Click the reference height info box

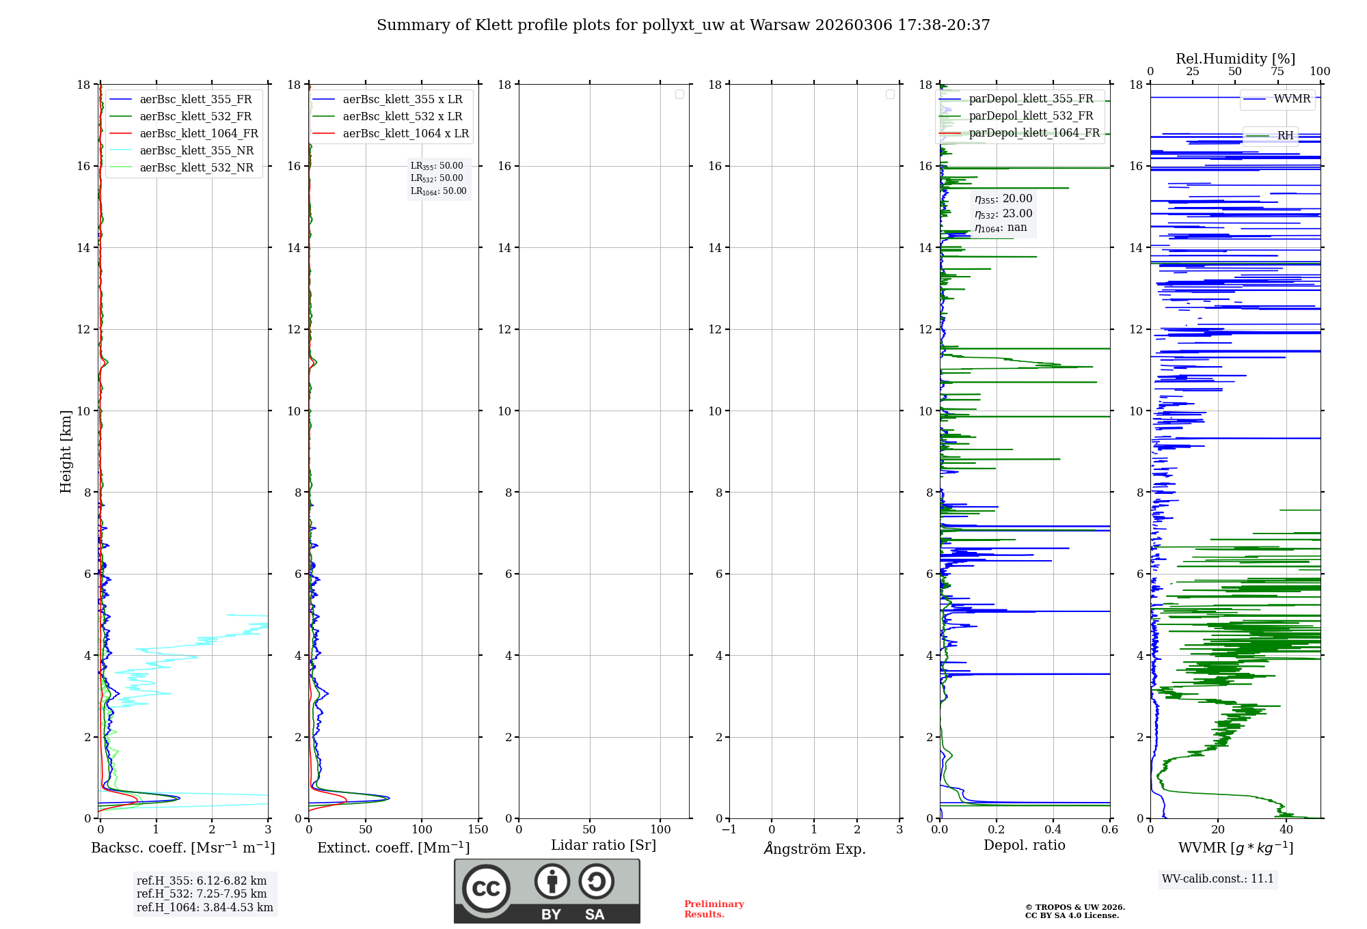204,894
